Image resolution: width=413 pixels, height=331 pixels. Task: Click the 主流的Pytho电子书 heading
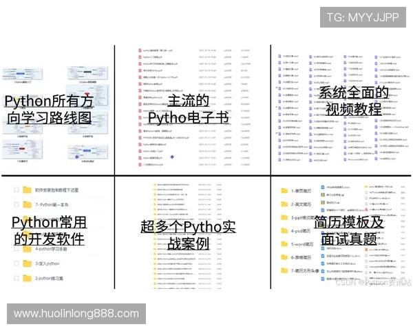tap(189, 109)
